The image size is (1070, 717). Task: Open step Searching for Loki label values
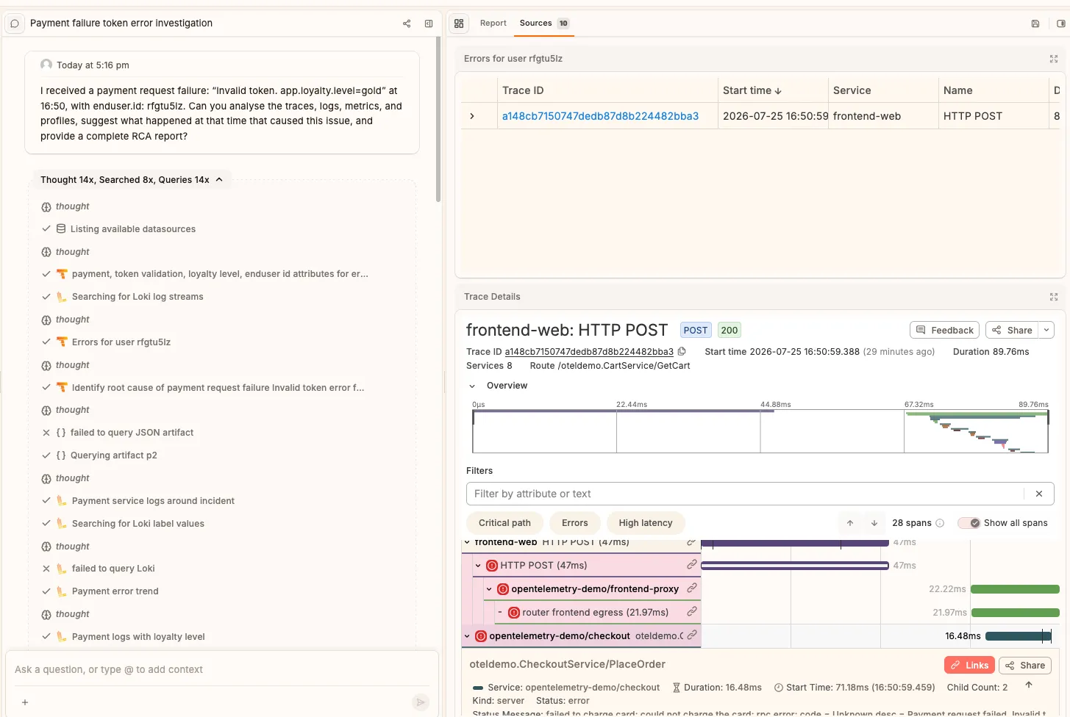(x=138, y=524)
